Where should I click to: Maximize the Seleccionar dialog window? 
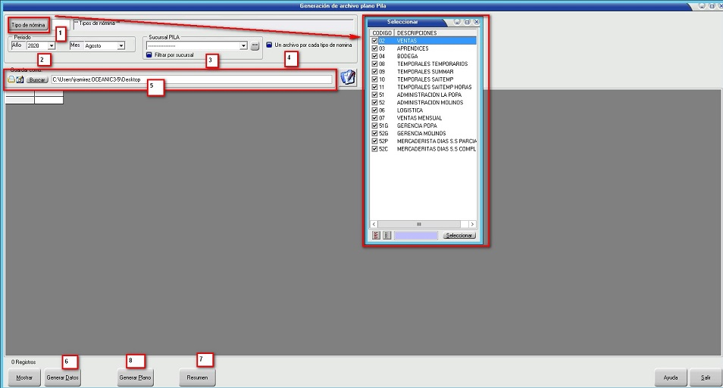(467, 22)
